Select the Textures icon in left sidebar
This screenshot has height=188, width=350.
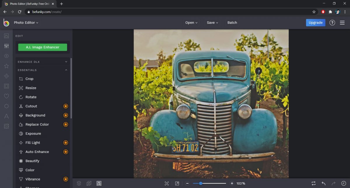click(6, 126)
